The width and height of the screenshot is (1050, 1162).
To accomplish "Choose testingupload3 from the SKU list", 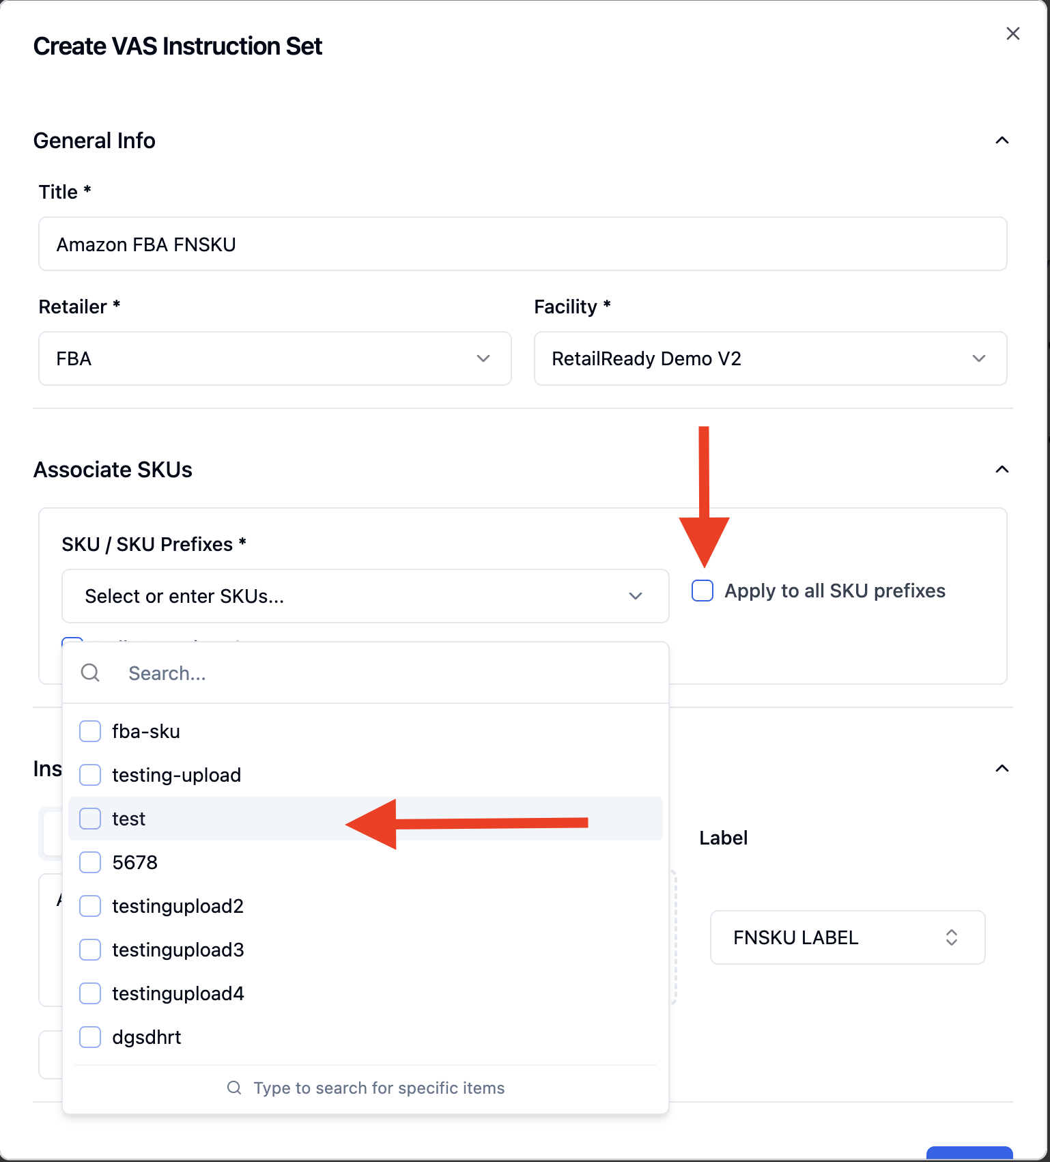I will pyautogui.click(x=365, y=950).
